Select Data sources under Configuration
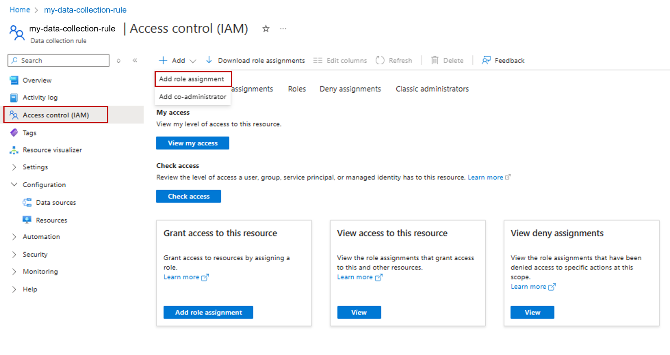 [56, 202]
